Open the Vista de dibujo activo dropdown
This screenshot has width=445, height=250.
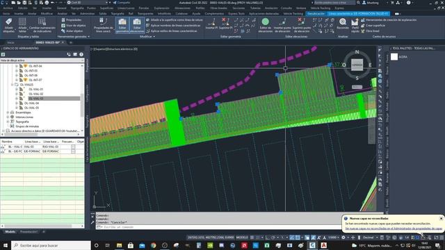(x=42, y=60)
